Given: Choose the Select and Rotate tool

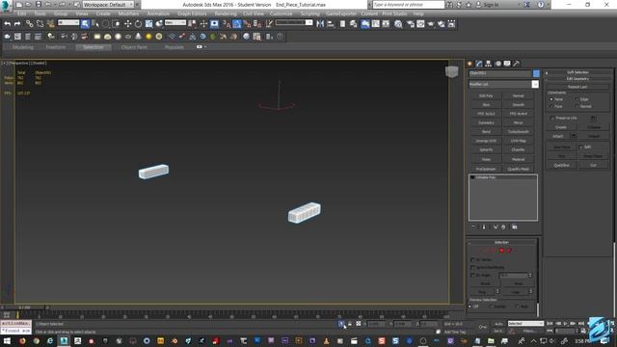Looking at the screenshot, I should [x=138, y=24].
